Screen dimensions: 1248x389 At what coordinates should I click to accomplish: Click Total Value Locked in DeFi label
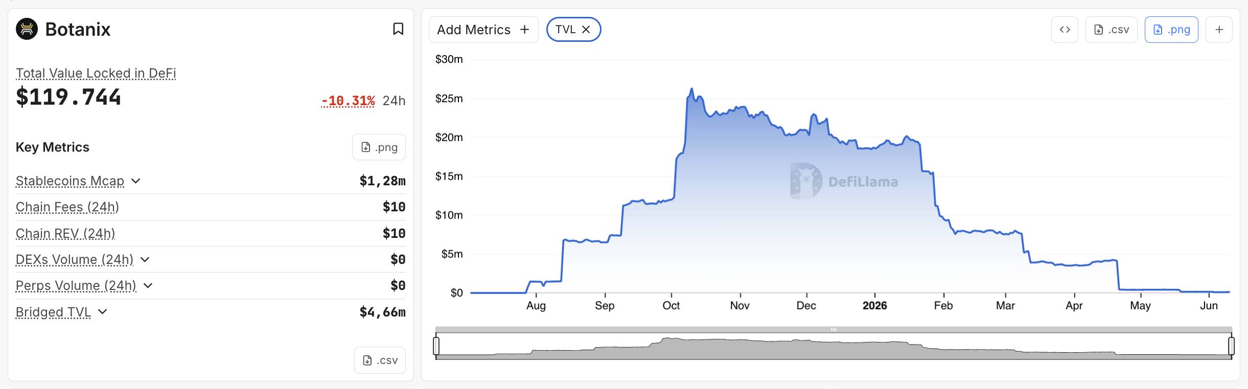[x=96, y=73]
